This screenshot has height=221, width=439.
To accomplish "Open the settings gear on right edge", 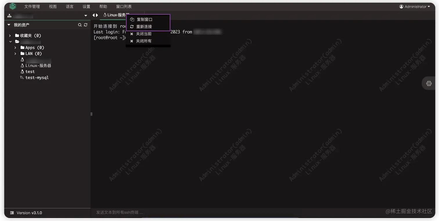I will click(429, 84).
